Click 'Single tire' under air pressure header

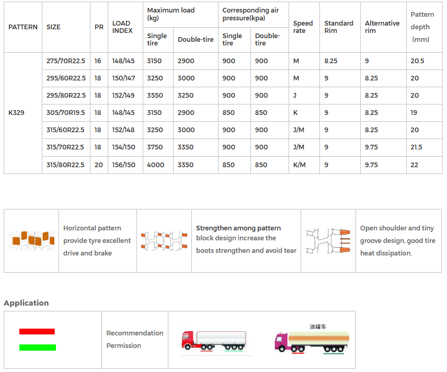tap(232, 40)
